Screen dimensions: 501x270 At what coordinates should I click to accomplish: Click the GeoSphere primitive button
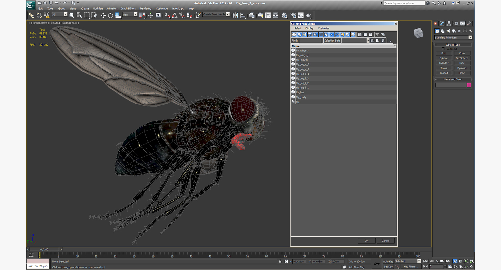tap(462, 58)
